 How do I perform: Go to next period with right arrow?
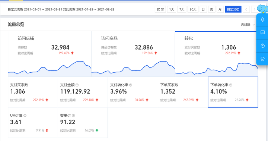pos(254,9)
